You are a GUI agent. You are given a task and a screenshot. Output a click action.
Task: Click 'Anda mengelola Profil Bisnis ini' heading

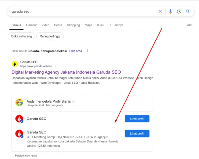point(51,101)
